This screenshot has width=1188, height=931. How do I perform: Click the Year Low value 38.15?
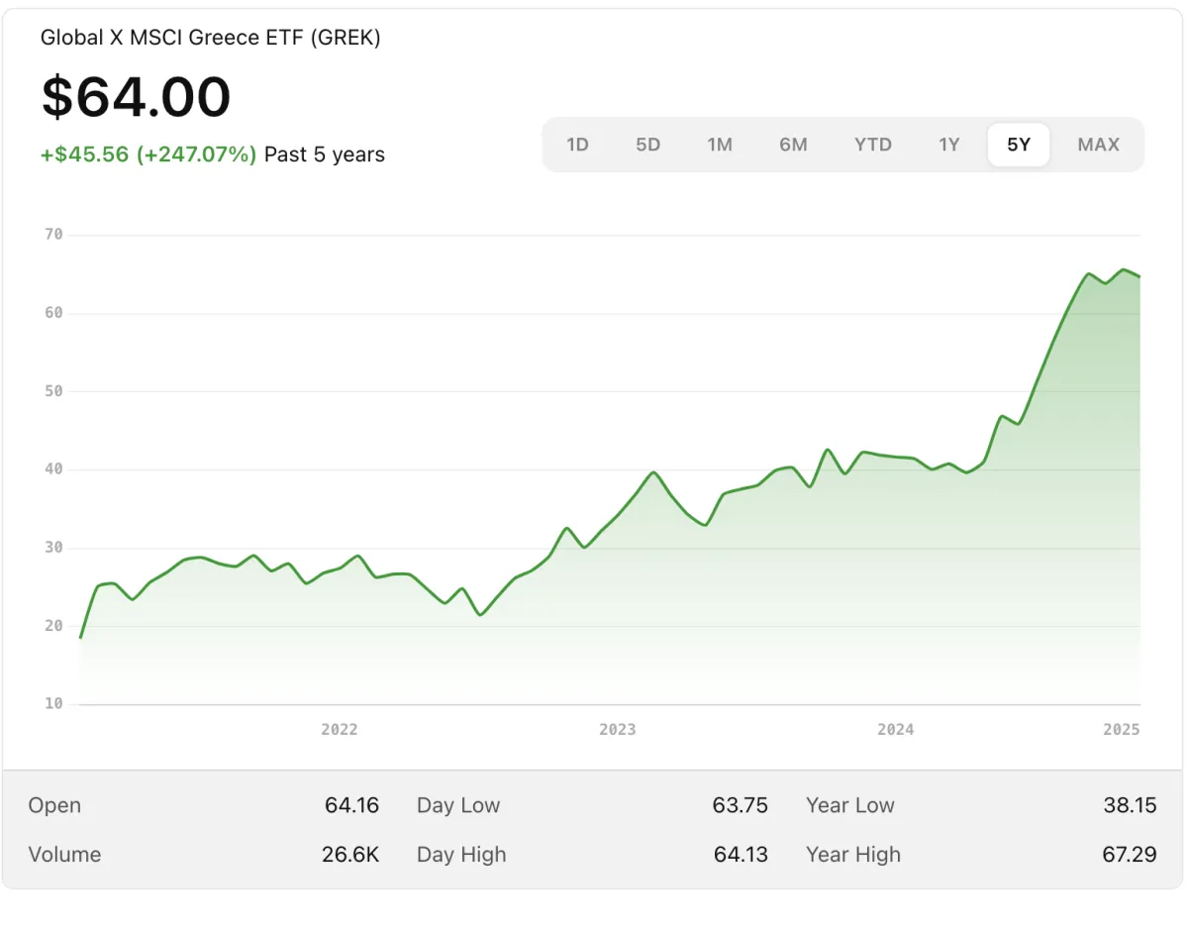click(1130, 805)
